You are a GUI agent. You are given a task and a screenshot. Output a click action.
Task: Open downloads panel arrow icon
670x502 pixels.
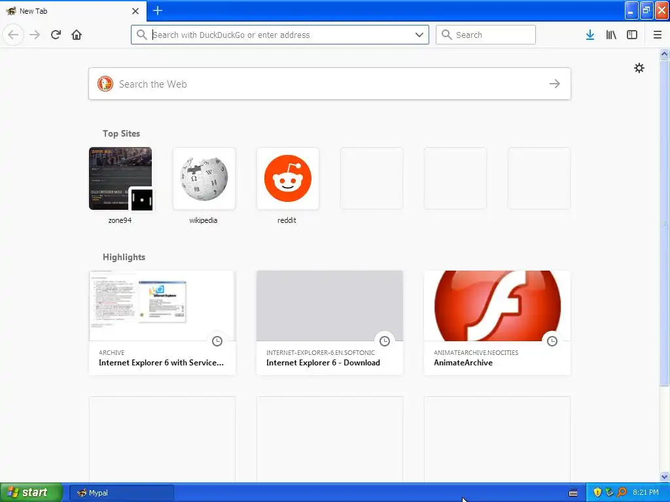[x=590, y=35]
